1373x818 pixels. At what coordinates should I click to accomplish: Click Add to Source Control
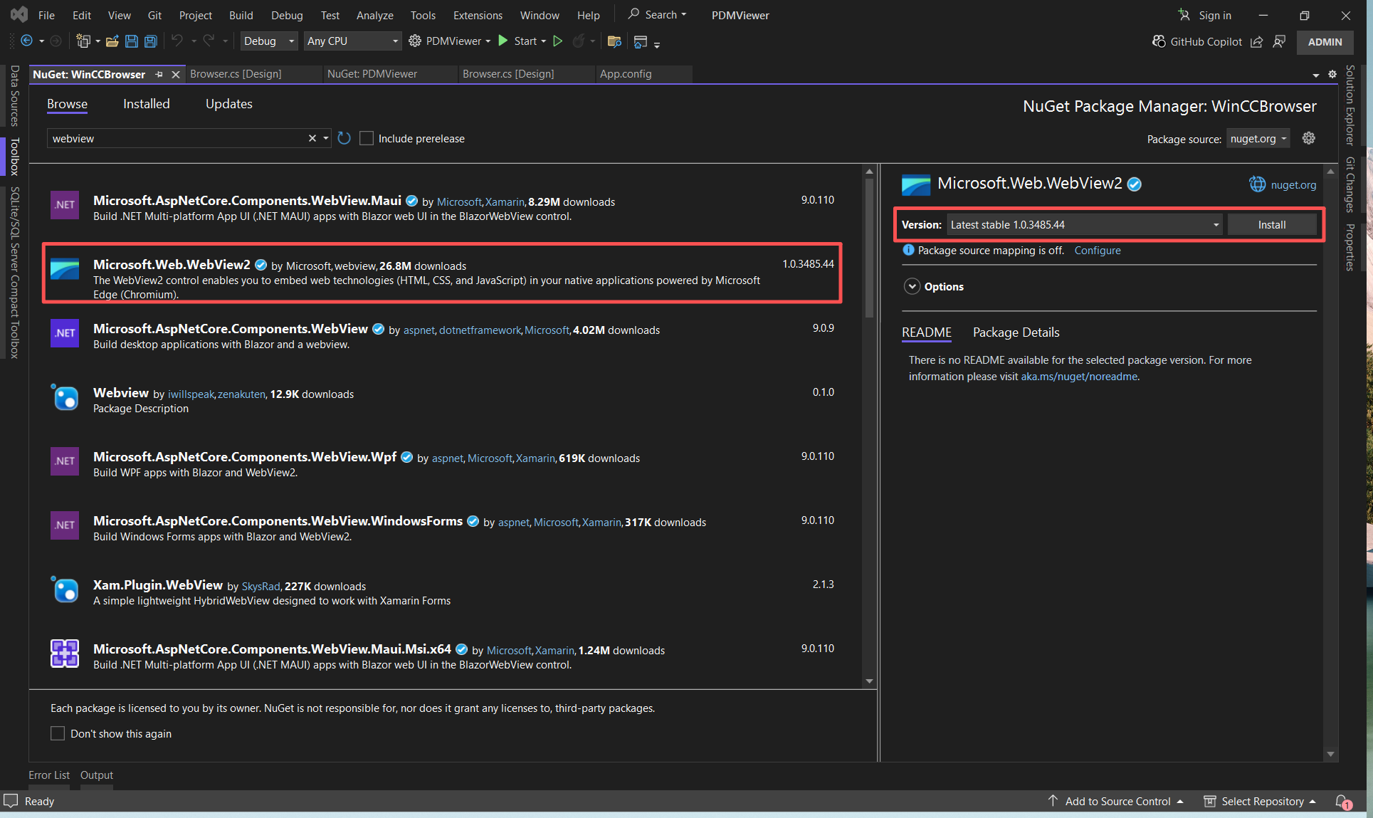[x=1117, y=802]
